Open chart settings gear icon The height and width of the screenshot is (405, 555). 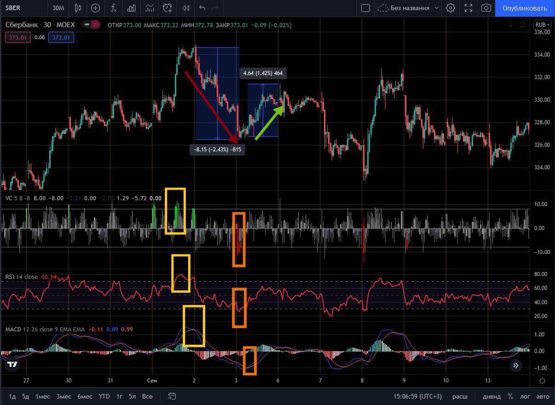(x=451, y=8)
